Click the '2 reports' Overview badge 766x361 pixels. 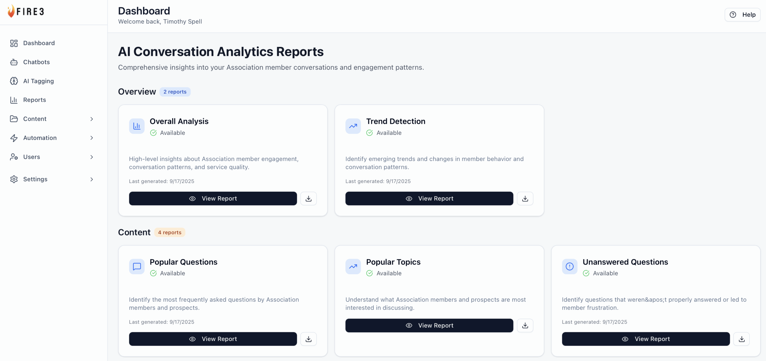click(x=175, y=92)
